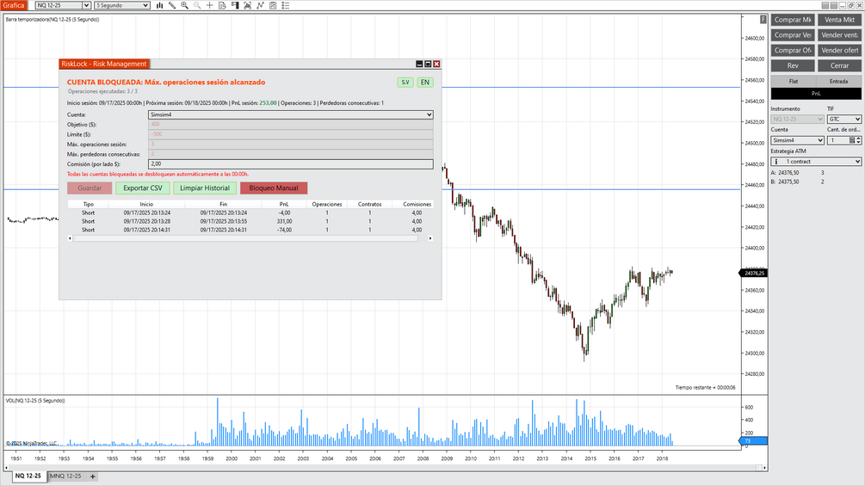The height and width of the screenshot is (486, 865).
Task: Switch RiskLock language to EN
Action: (x=425, y=82)
